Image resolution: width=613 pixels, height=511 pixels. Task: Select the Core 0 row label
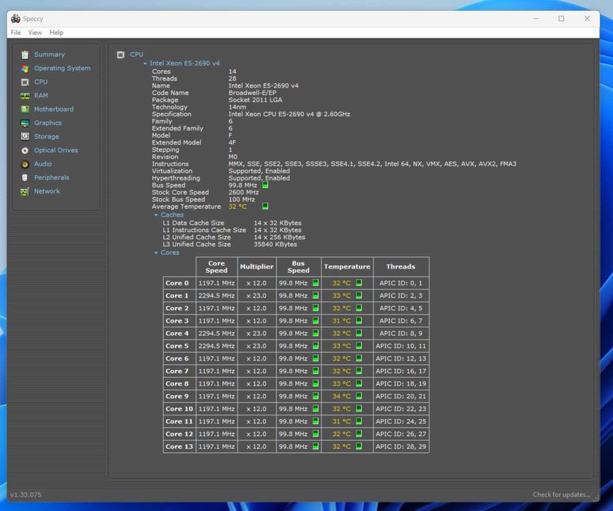[177, 283]
